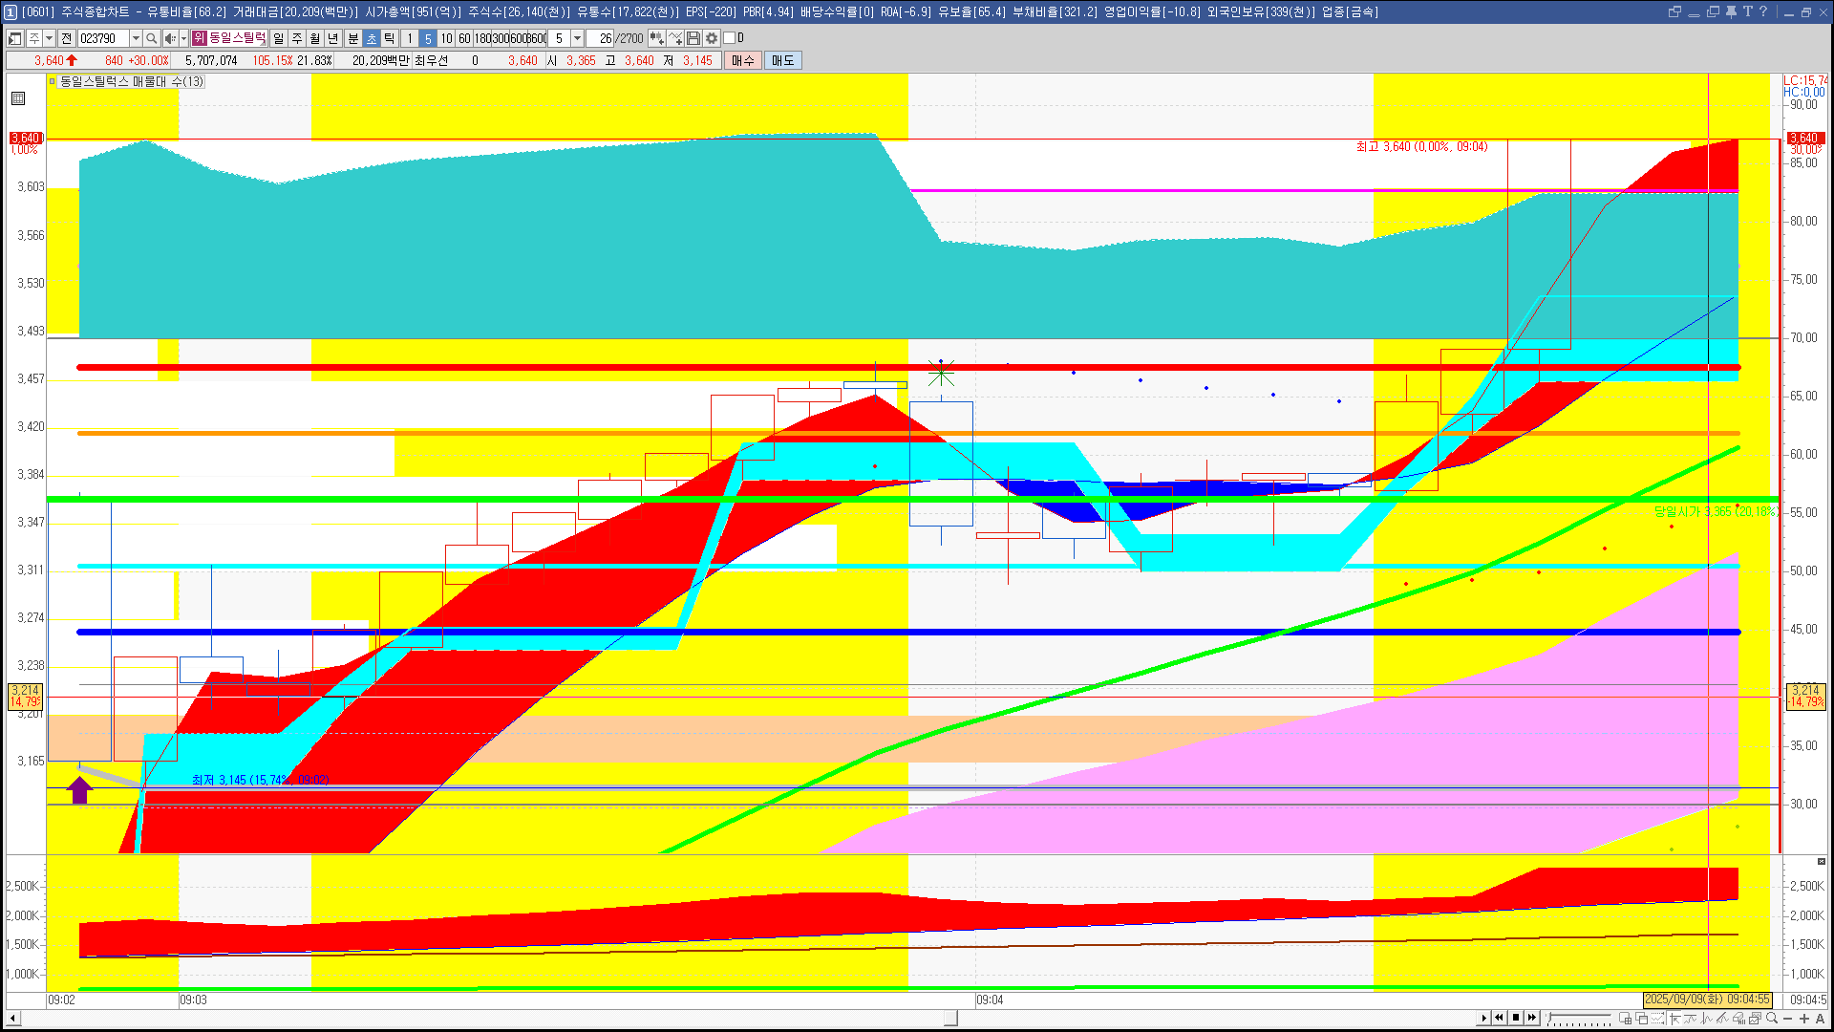Image resolution: width=1834 pixels, height=1032 pixels.
Task: Click the speaker sound icon
Action: tap(170, 38)
